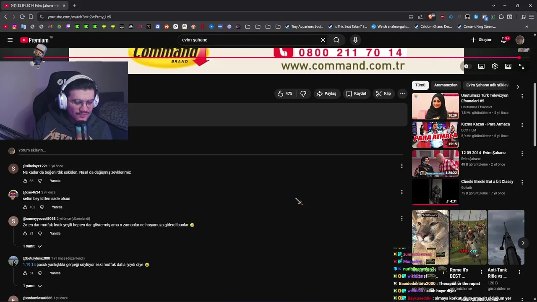The image size is (537, 302).
Task: Open 12 09 2014 Evim Şahane video thumbnail
Action: click(435, 164)
